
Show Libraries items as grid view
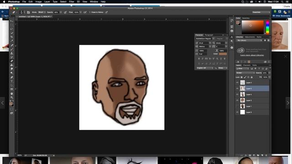265,41
